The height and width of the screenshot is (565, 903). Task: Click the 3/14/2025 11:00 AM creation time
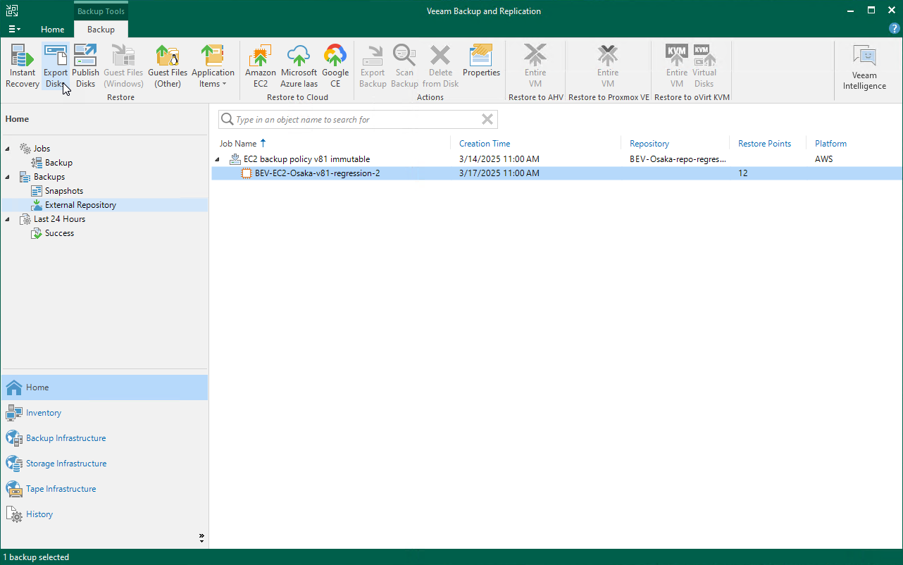(499, 159)
